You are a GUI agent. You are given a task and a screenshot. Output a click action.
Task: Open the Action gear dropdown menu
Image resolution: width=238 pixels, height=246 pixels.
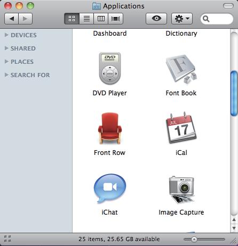[182, 19]
